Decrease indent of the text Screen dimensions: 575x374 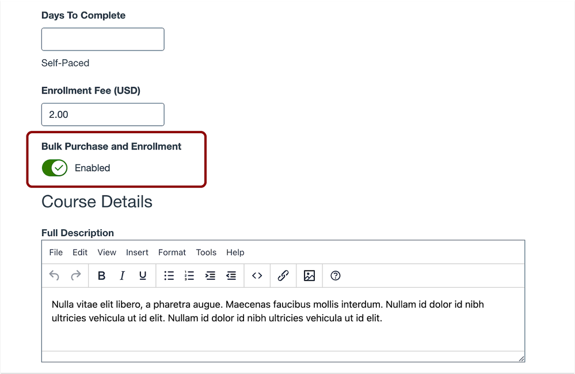pyautogui.click(x=231, y=276)
